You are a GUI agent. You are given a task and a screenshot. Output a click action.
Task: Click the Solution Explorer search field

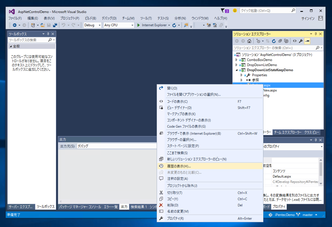coord(278,48)
